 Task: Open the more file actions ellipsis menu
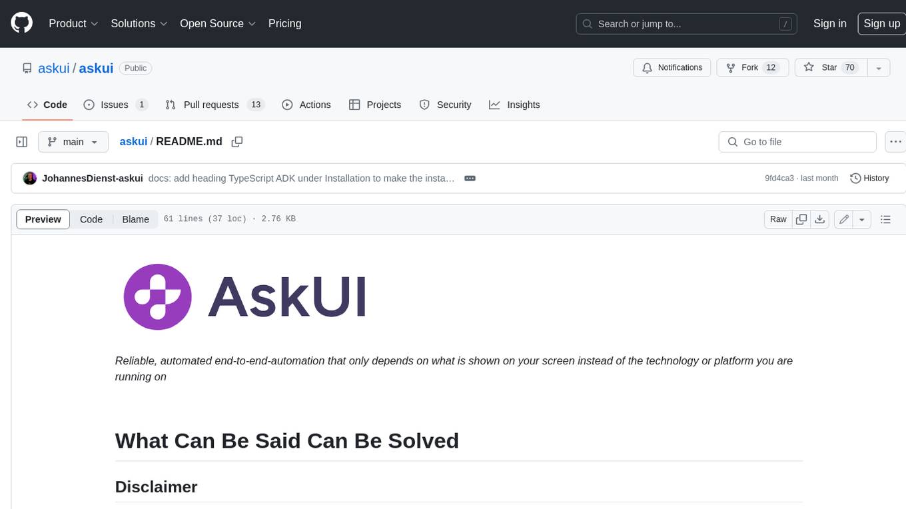895,142
